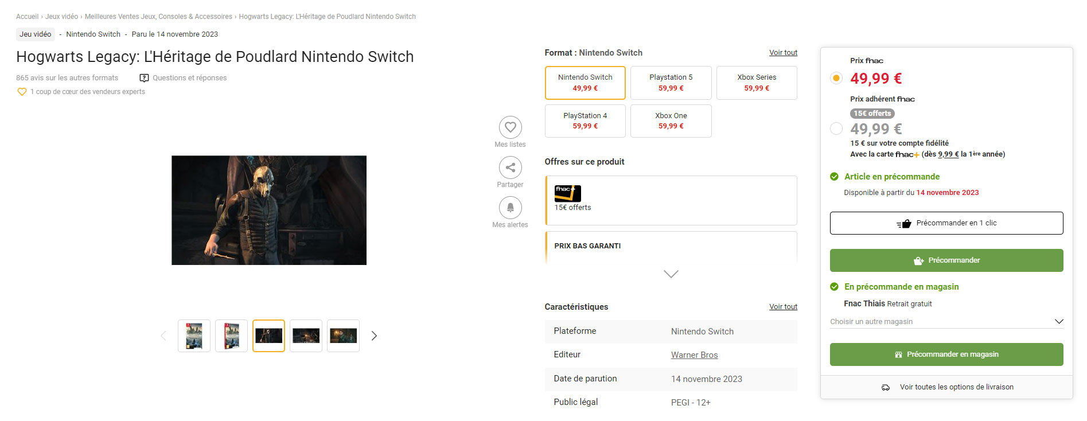Screen dimensions: 1087x421
Task: Show next thumbnails with the right arrow
Action: tap(374, 336)
